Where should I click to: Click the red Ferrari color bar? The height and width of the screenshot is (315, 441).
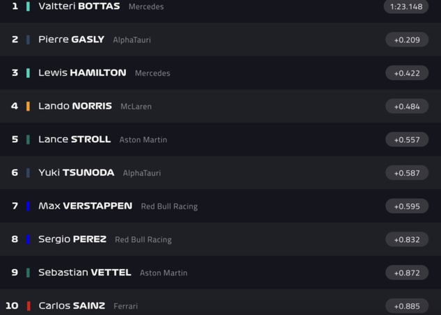28,306
